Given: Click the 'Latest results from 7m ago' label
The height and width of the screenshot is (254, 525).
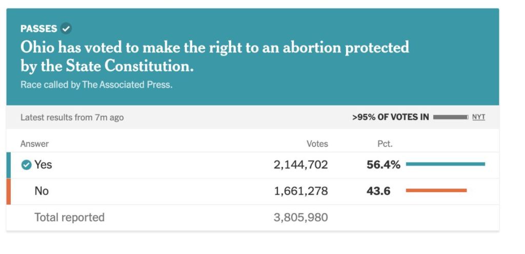Looking at the screenshot, I should pyautogui.click(x=72, y=117).
